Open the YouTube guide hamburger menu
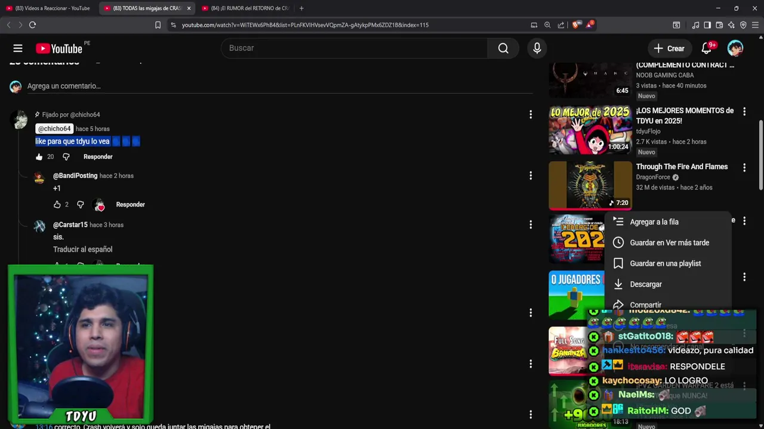The image size is (764, 429). (18, 48)
